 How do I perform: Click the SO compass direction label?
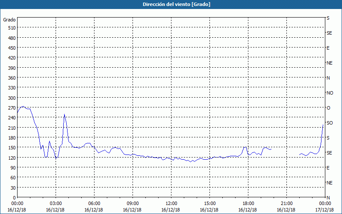[330, 123]
